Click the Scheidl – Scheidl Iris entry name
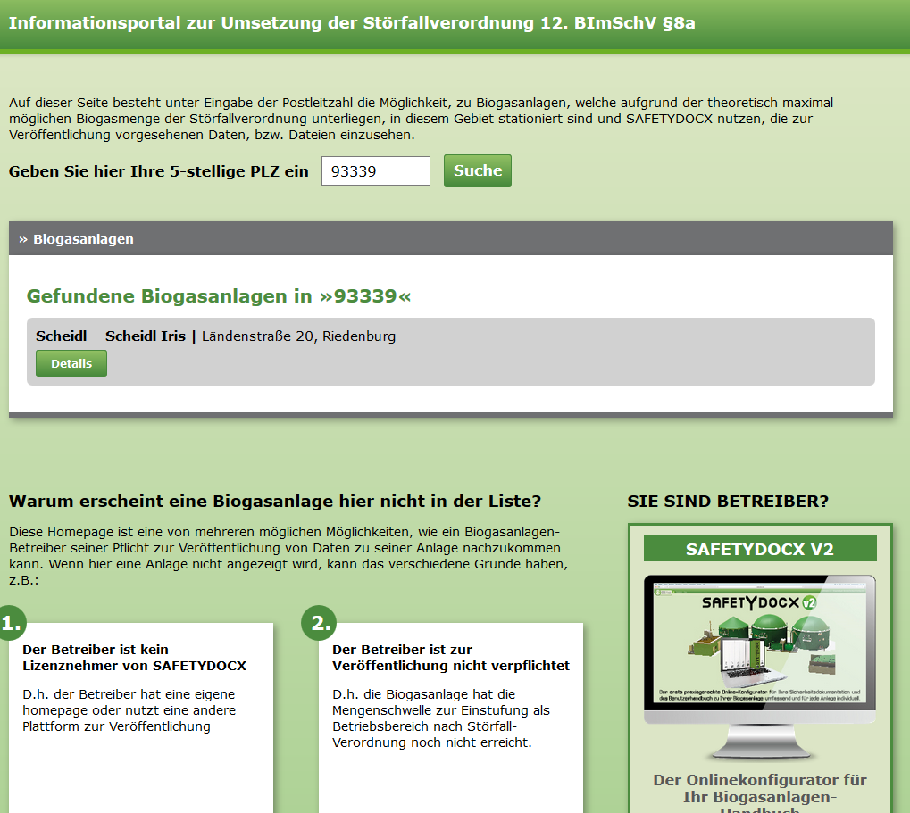Image resolution: width=910 pixels, height=813 pixels. point(110,336)
